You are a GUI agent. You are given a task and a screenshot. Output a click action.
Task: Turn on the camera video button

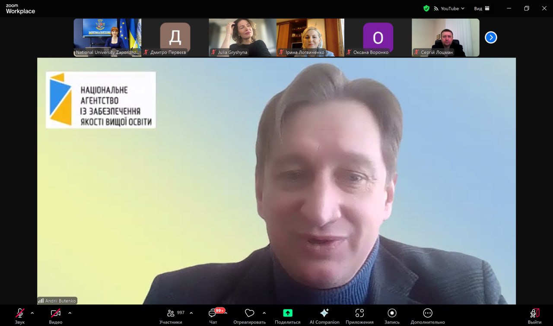(55, 313)
